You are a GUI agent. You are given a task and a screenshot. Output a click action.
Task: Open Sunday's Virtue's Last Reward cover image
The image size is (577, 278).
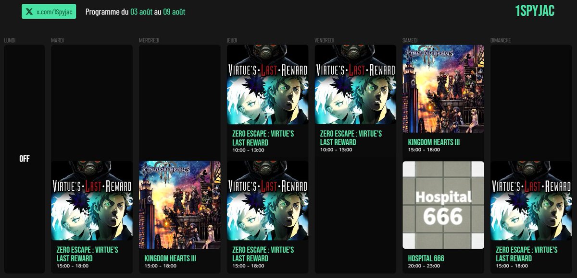pyautogui.click(x=531, y=201)
